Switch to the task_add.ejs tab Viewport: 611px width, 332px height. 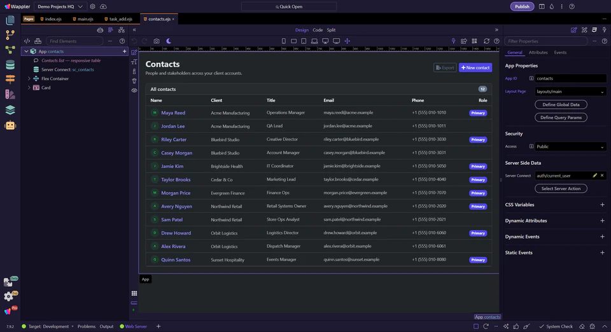pyautogui.click(x=118, y=19)
